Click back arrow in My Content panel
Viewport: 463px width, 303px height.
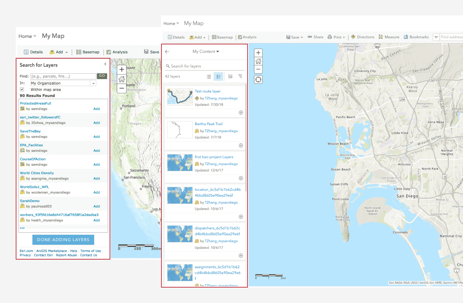[x=167, y=51]
